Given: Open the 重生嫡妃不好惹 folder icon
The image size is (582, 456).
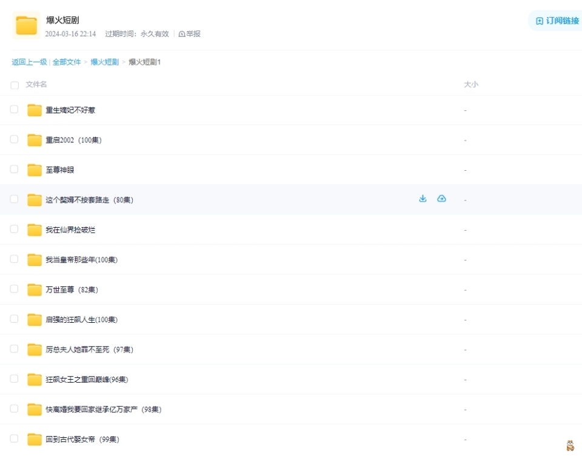Looking at the screenshot, I should click(35, 110).
